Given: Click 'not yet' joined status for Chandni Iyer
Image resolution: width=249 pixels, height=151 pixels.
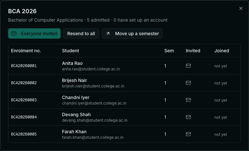Looking at the screenshot, I should (220, 100).
